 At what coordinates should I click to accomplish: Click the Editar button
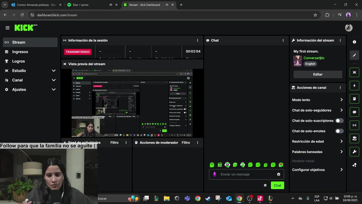click(x=318, y=74)
